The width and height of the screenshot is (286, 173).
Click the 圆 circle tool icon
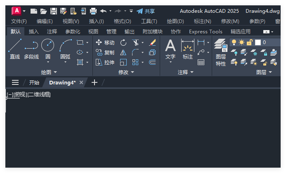(x=47, y=45)
